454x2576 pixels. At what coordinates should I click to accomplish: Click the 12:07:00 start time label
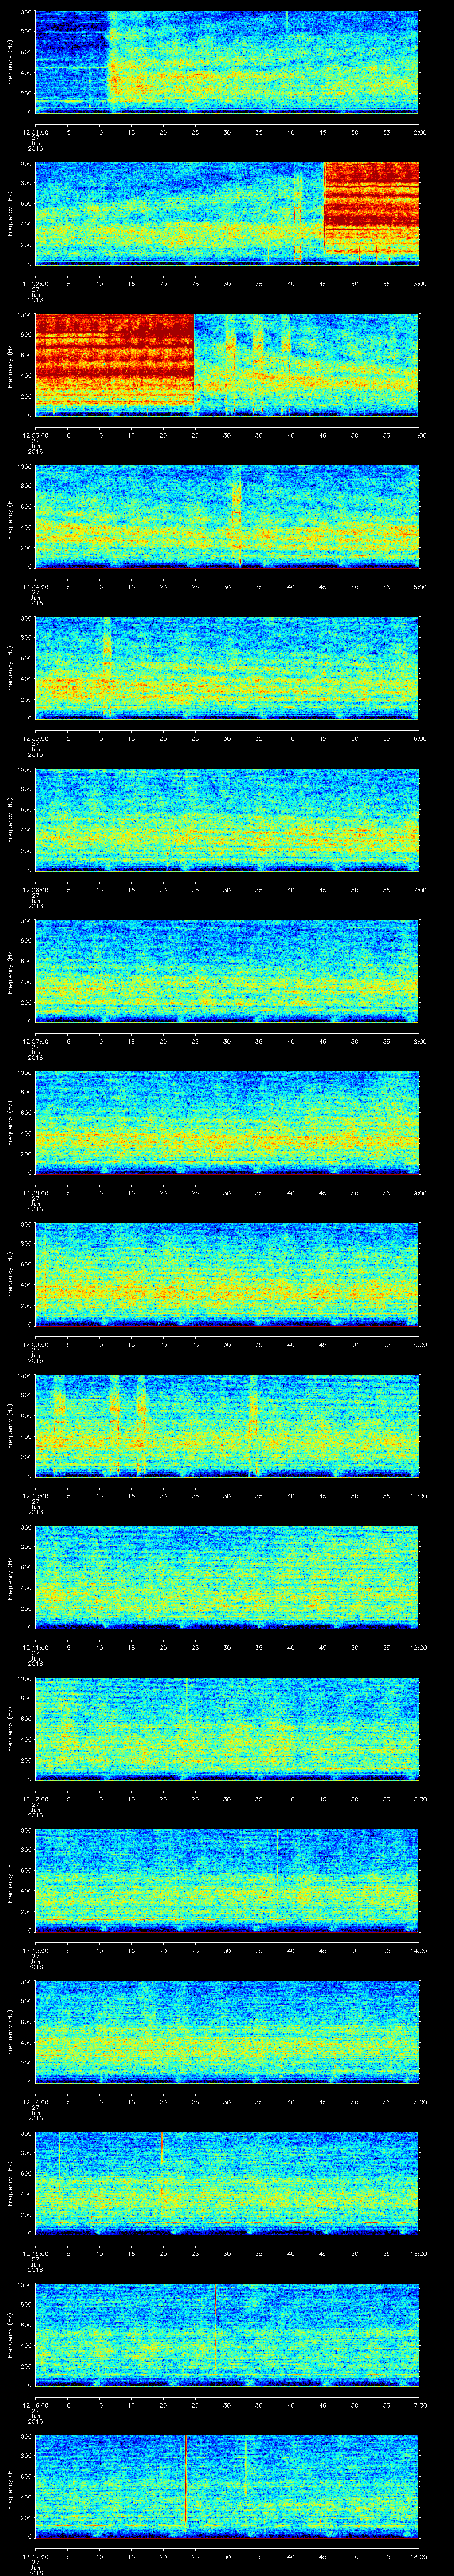point(35,1041)
